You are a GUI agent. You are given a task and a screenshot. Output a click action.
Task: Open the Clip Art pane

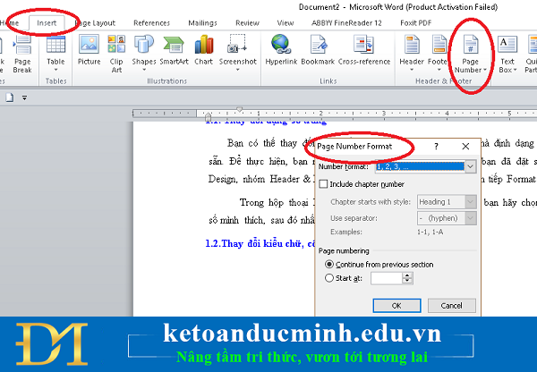click(x=116, y=54)
